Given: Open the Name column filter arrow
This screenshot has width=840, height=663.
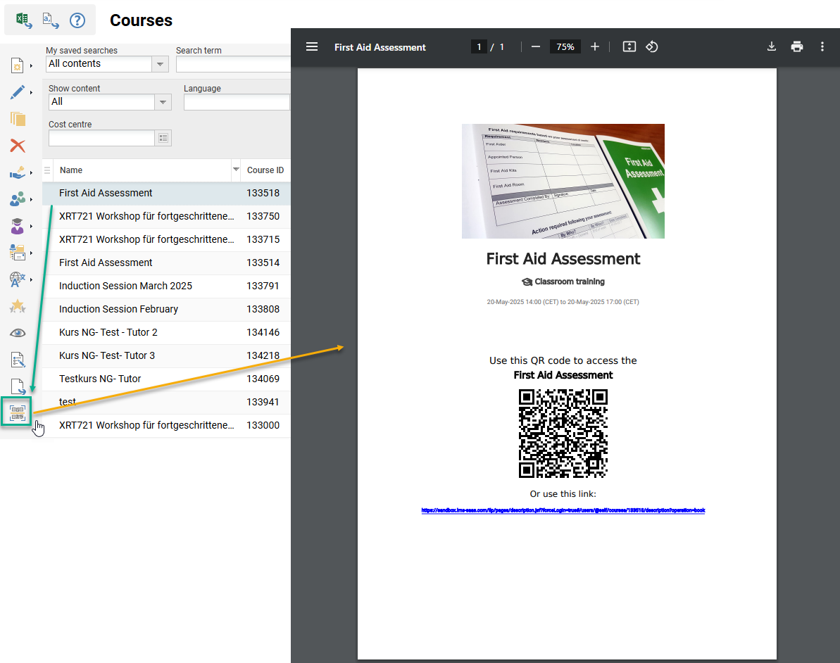Looking at the screenshot, I should [x=236, y=170].
